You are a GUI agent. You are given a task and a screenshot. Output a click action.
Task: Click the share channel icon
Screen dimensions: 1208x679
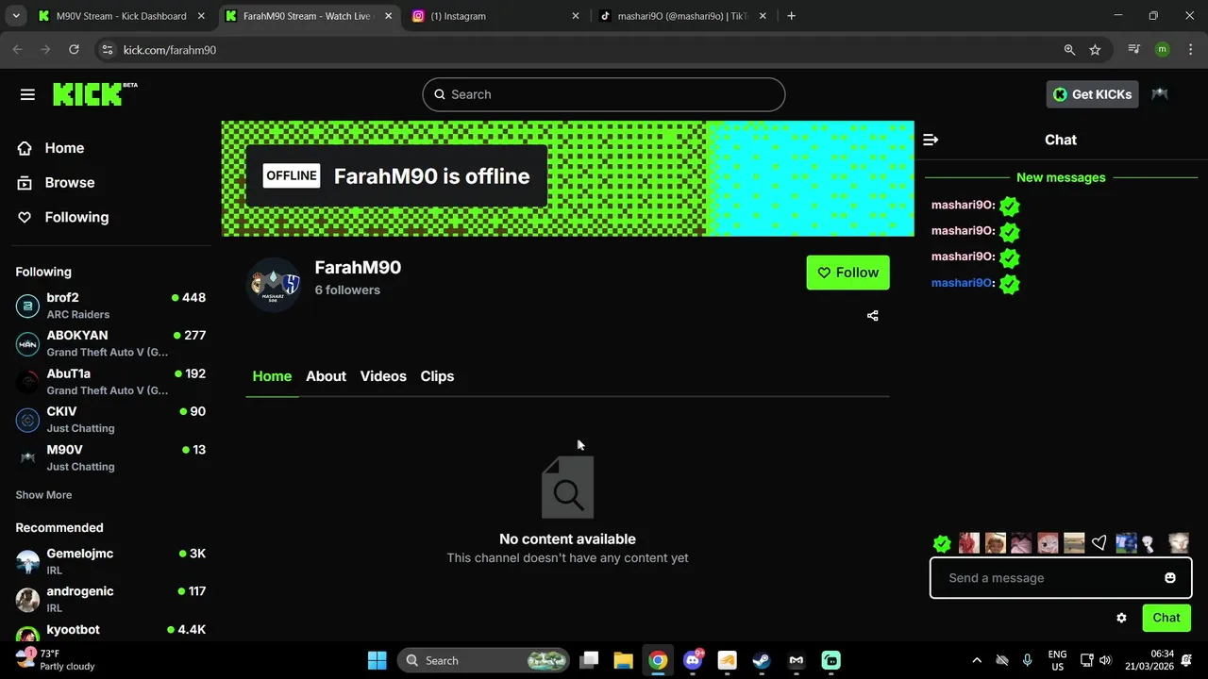(872, 316)
